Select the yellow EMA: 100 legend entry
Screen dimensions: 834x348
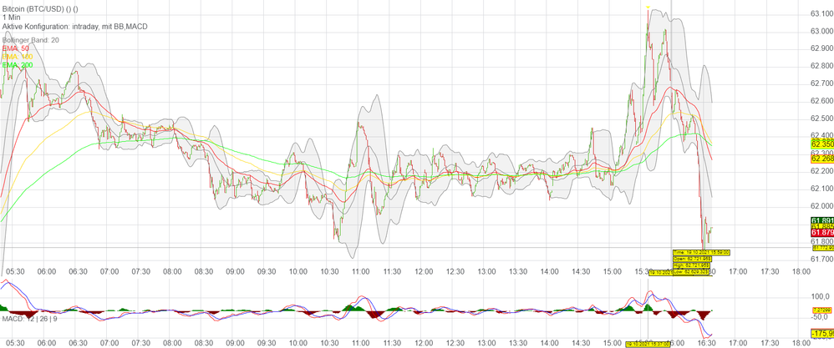[18, 56]
